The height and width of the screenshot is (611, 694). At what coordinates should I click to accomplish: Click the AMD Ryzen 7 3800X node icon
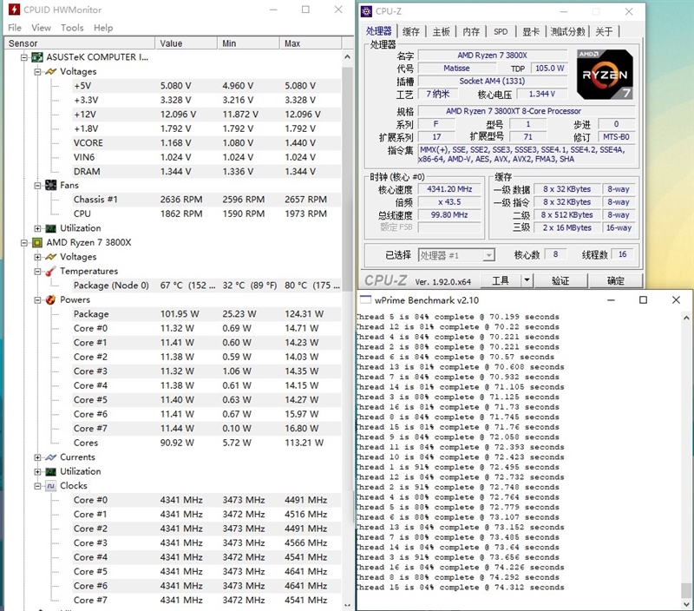(x=36, y=242)
